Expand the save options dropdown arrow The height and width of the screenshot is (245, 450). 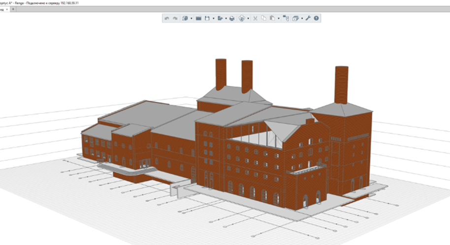(214, 19)
